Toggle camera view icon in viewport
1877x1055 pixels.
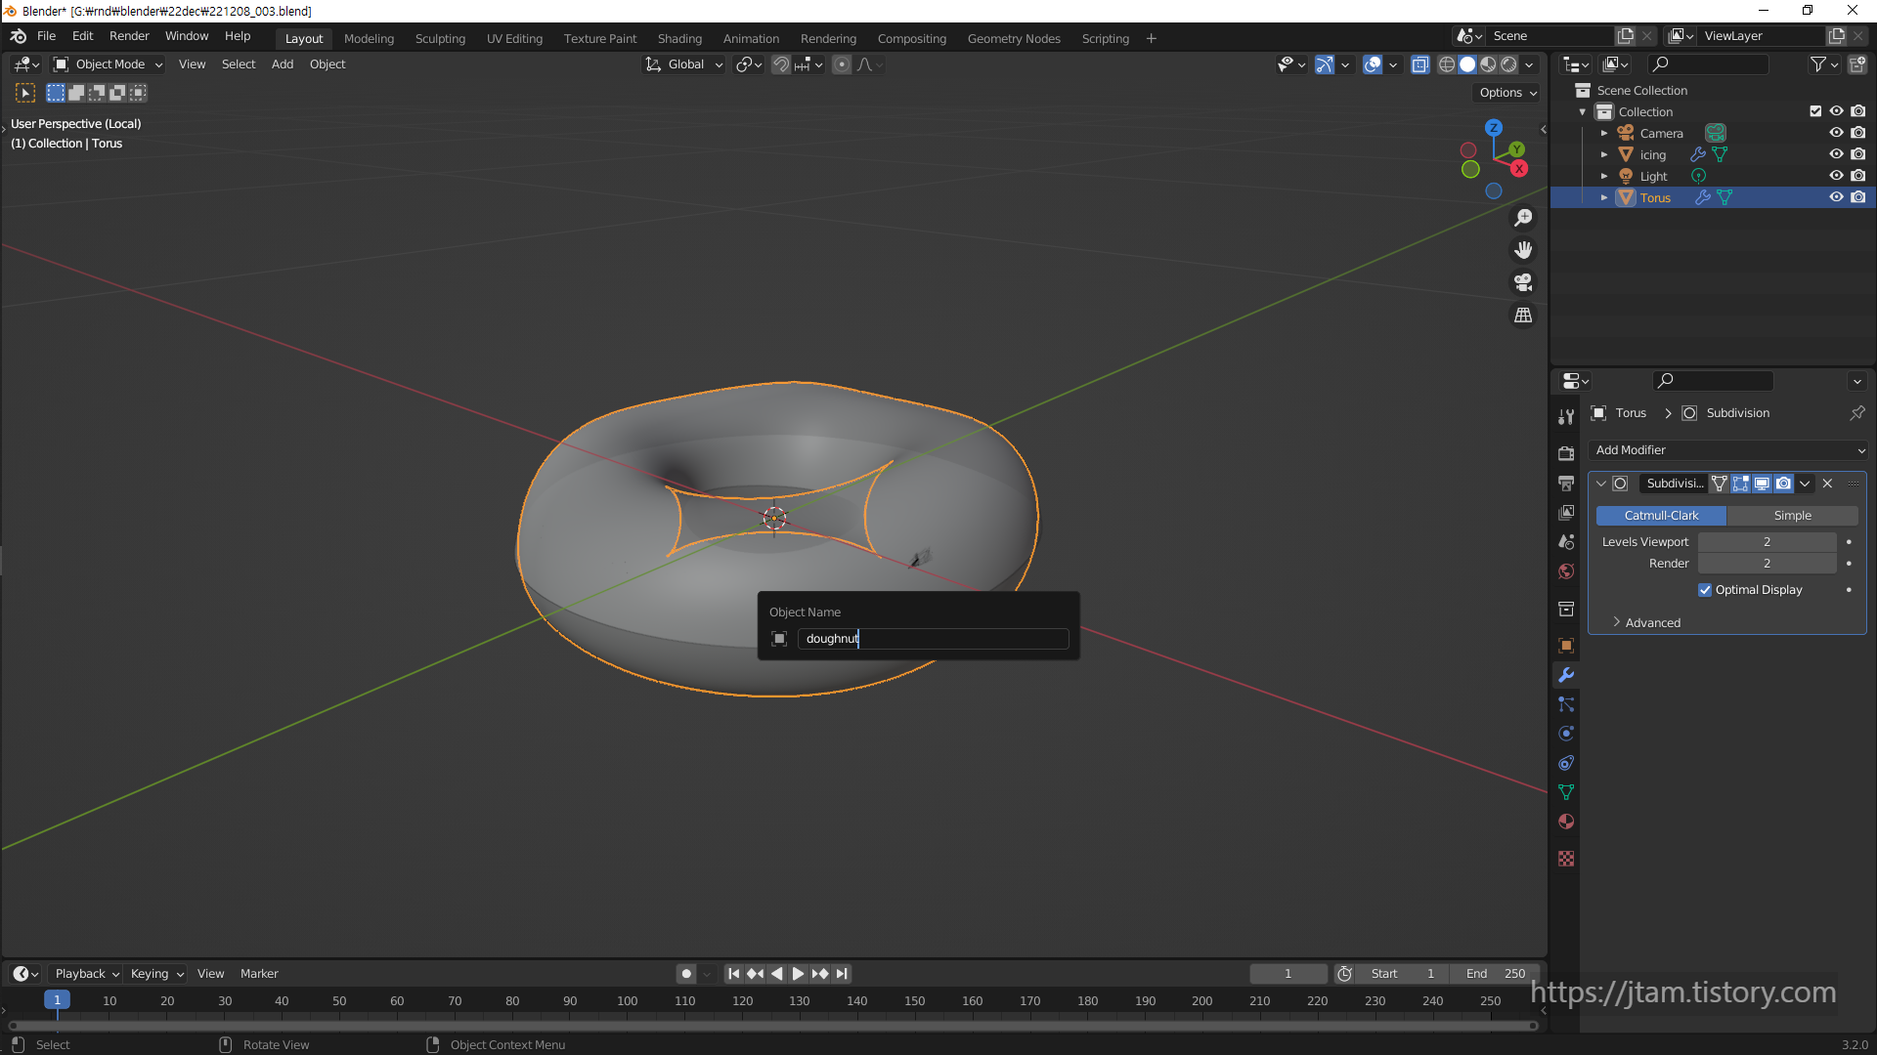pyautogui.click(x=1523, y=282)
